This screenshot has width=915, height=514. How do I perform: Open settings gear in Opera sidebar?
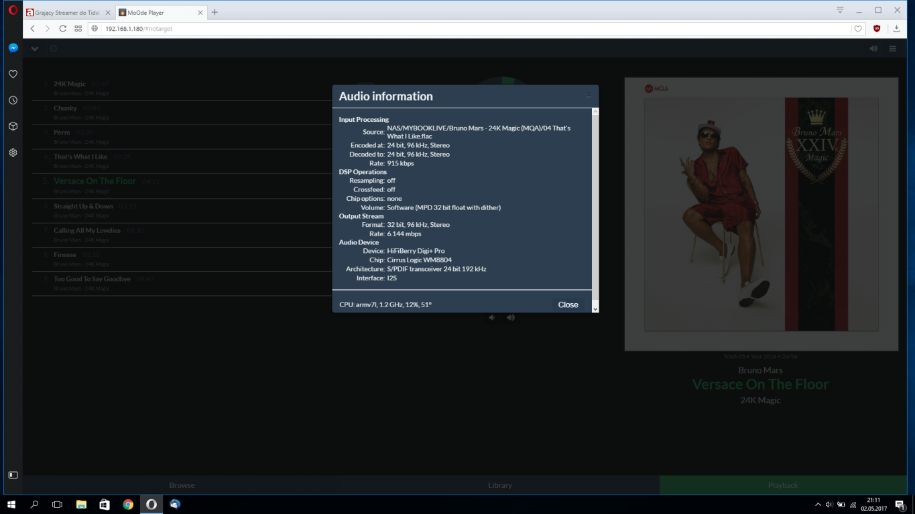(x=13, y=153)
